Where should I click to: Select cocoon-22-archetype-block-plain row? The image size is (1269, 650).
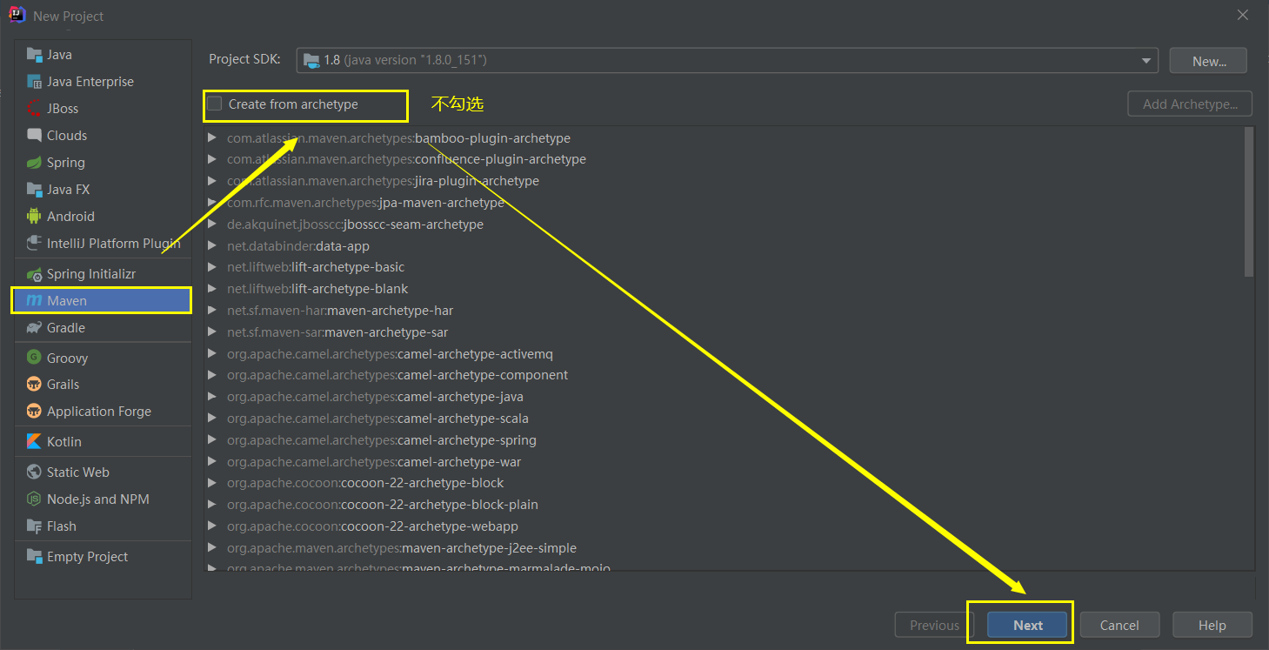tap(723, 505)
